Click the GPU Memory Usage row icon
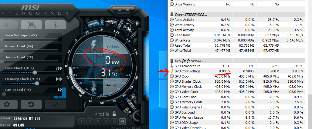This screenshot has width=312, height=129. pos(172,117)
